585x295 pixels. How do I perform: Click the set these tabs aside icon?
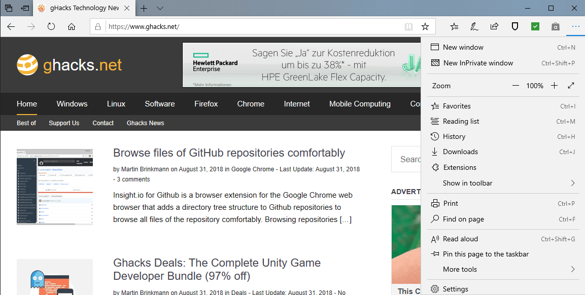point(25,8)
